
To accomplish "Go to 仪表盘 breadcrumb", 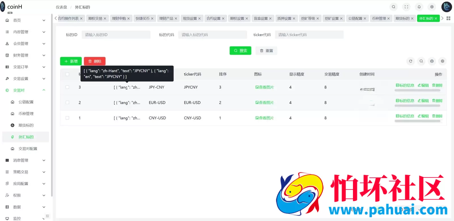I will 61,7.
